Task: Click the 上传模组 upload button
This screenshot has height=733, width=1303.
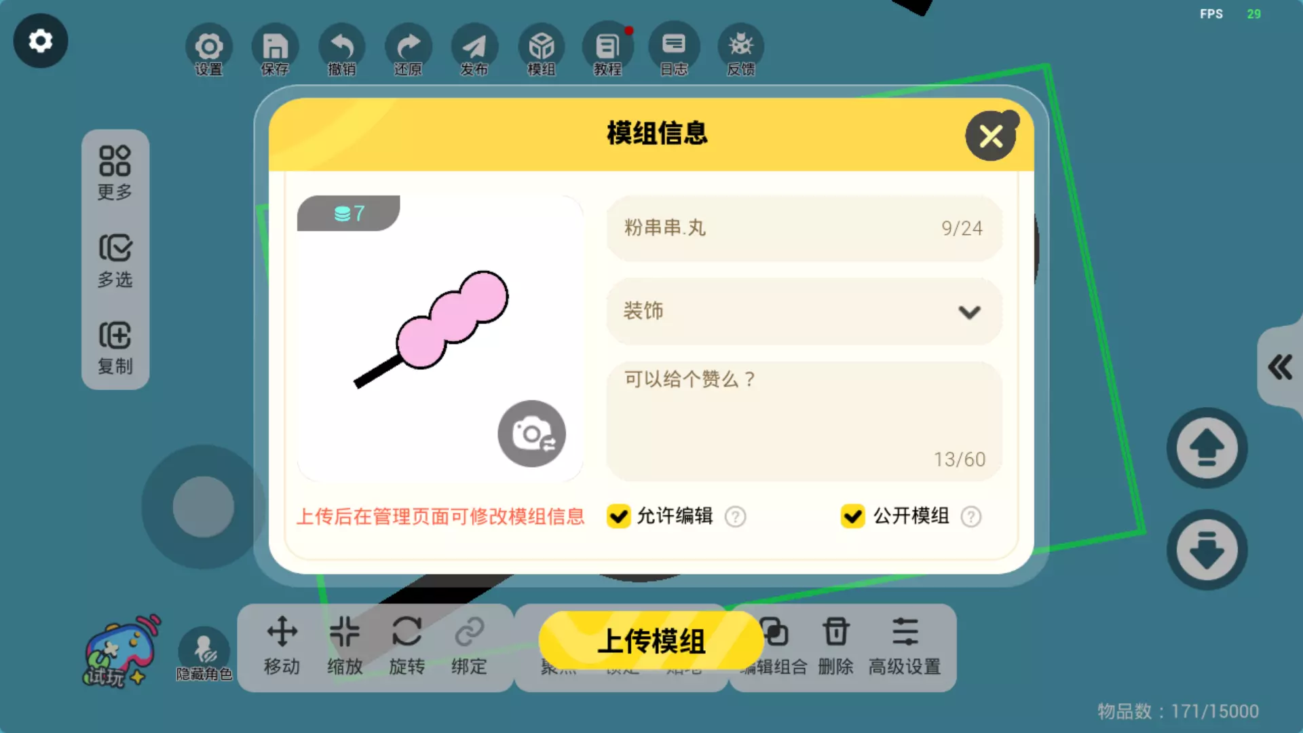Action: tap(651, 641)
